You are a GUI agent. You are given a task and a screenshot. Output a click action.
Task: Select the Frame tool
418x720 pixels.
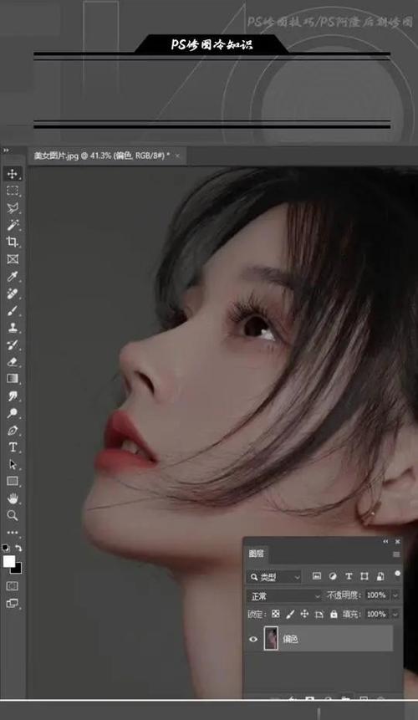[x=13, y=259]
